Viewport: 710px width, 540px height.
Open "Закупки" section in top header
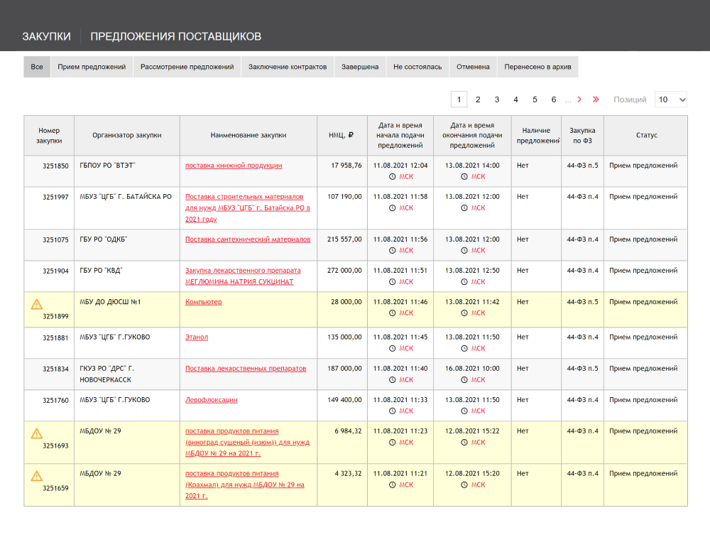point(46,36)
